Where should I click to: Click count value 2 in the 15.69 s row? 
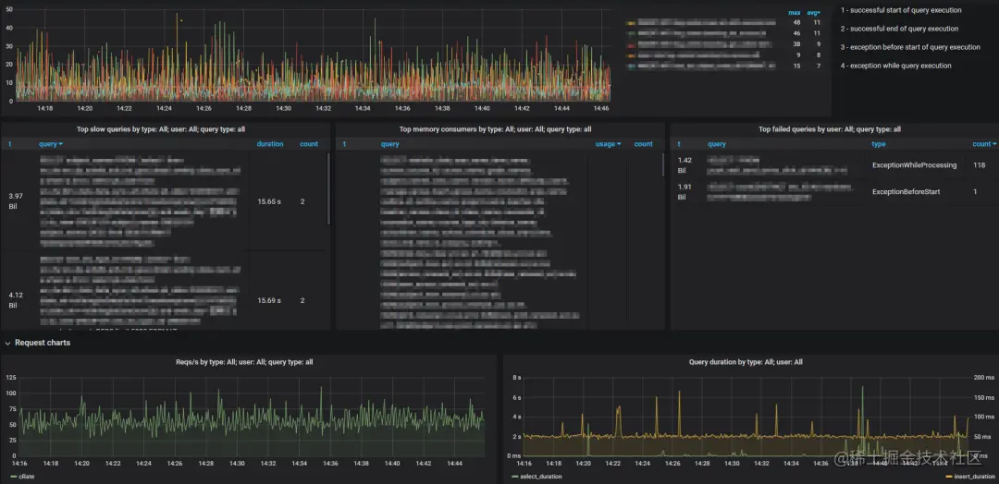302,300
